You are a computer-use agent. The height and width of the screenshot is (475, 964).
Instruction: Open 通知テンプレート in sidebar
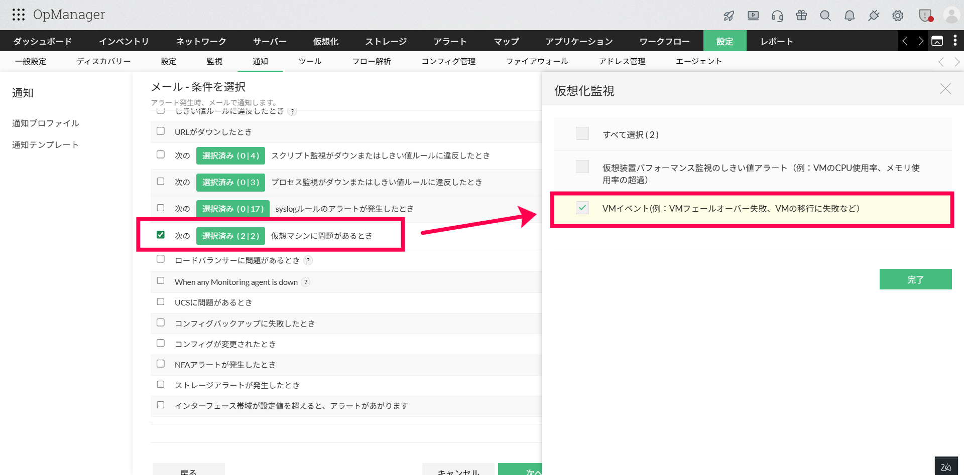pyautogui.click(x=46, y=144)
